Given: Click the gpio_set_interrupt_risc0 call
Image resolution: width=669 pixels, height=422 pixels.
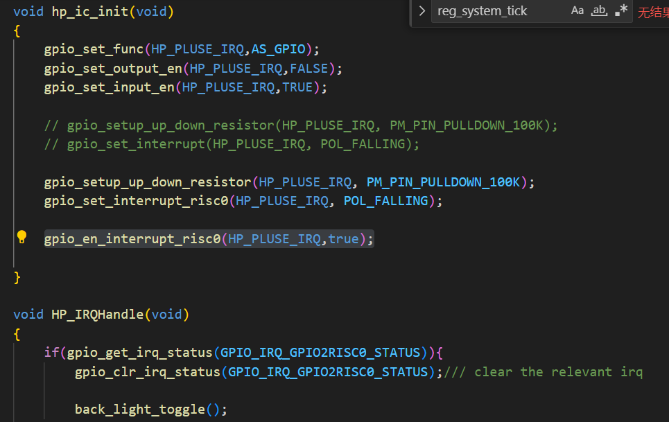Looking at the screenshot, I should click(136, 201).
